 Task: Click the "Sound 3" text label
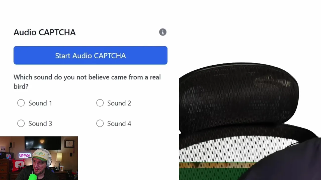[40, 124]
